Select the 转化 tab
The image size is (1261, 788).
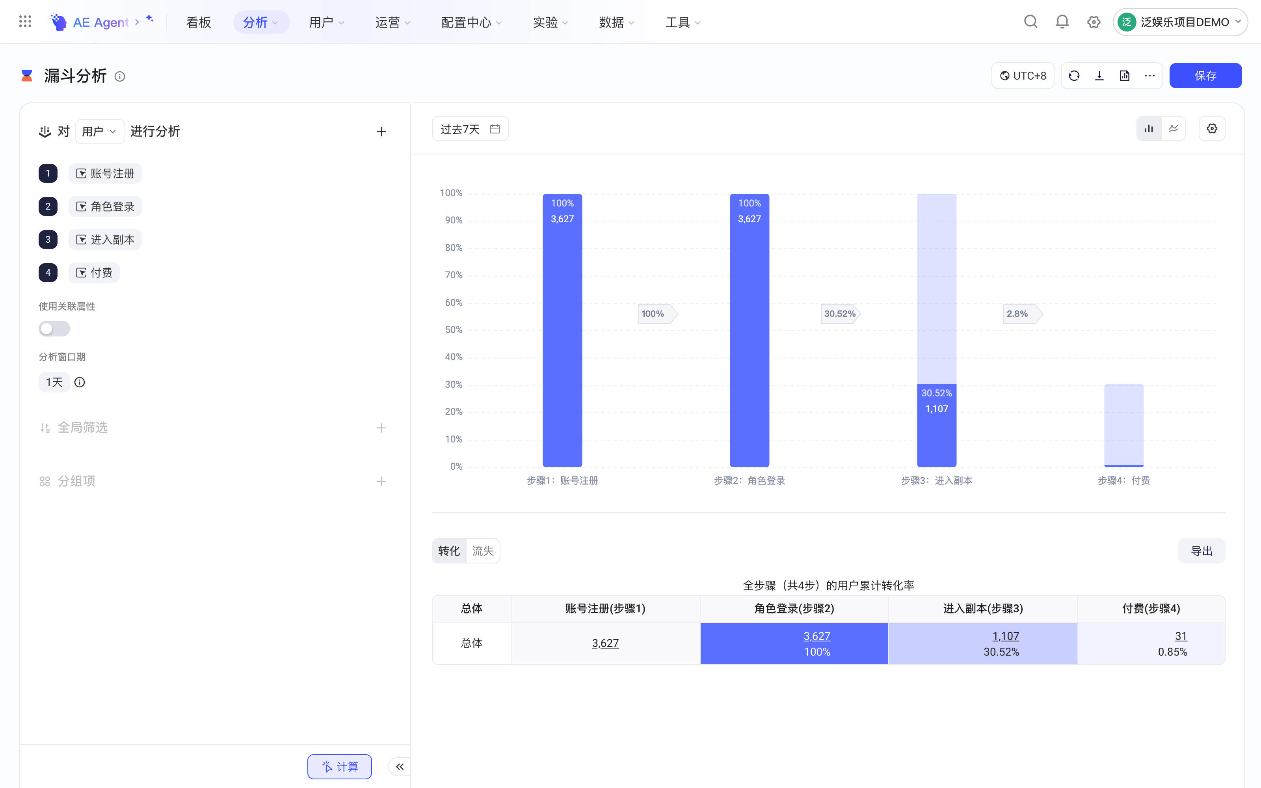click(x=449, y=551)
